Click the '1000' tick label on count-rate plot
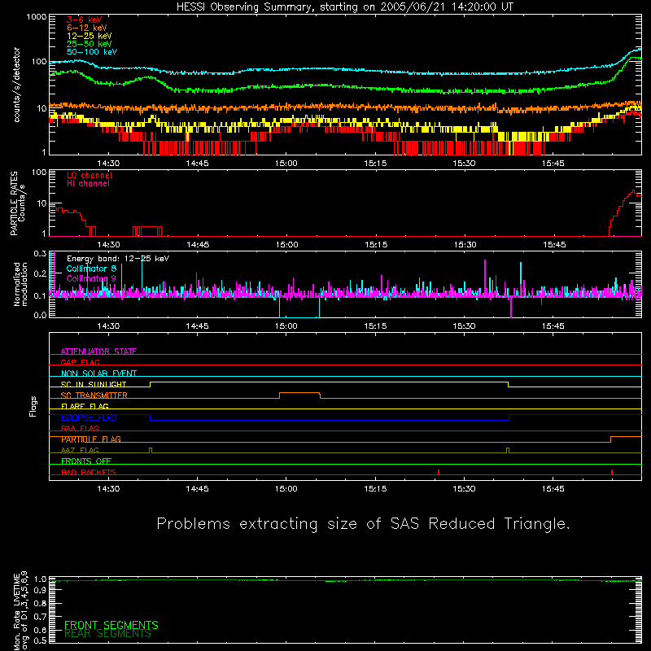 pos(37,17)
